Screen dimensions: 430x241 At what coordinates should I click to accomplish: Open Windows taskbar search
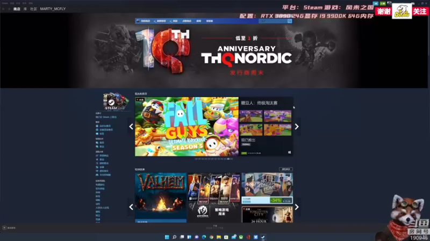[174, 237]
